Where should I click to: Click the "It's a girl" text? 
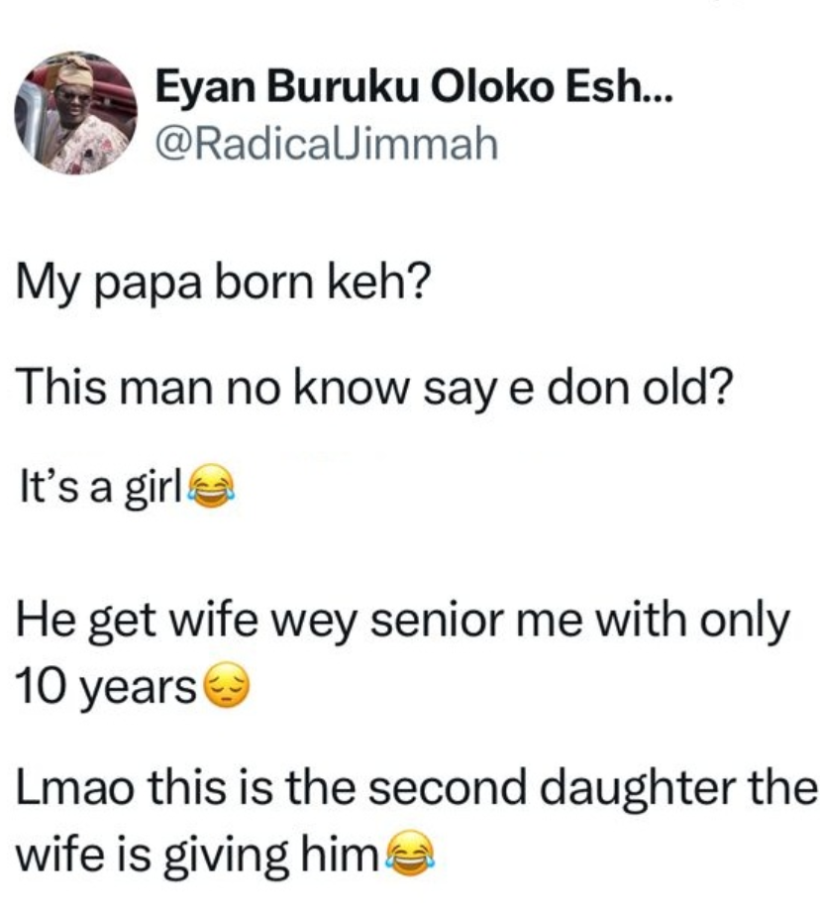98,489
